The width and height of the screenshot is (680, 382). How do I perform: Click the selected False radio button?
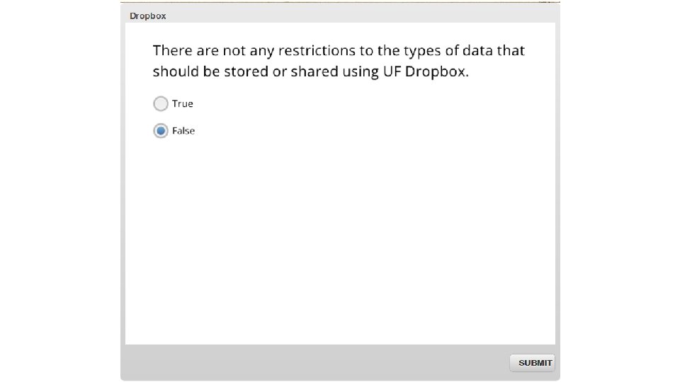pos(161,131)
